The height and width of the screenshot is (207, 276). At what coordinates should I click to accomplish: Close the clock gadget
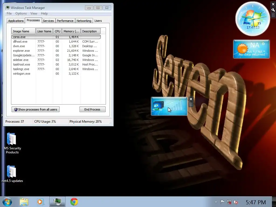[x=273, y=4]
